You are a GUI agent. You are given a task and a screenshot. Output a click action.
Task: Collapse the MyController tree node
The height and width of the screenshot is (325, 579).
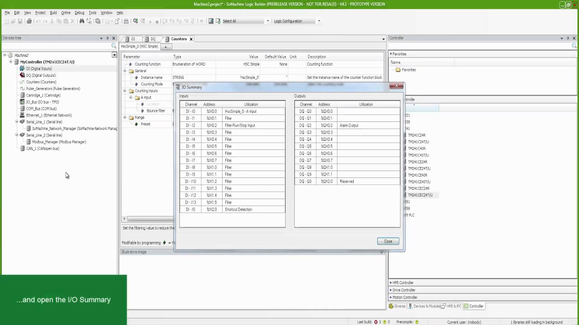tap(11, 62)
